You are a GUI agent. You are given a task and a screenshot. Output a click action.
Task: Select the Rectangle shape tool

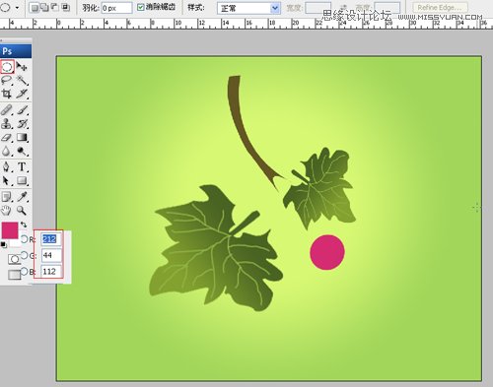click(22, 180)
